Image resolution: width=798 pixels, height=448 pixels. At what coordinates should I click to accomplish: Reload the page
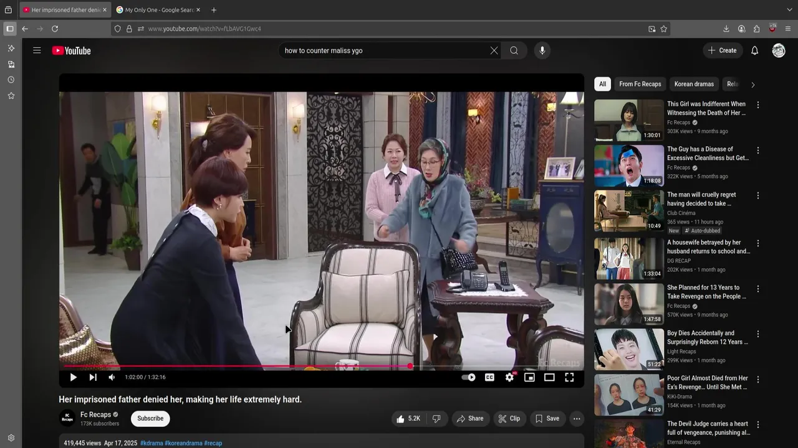point(55,29)
